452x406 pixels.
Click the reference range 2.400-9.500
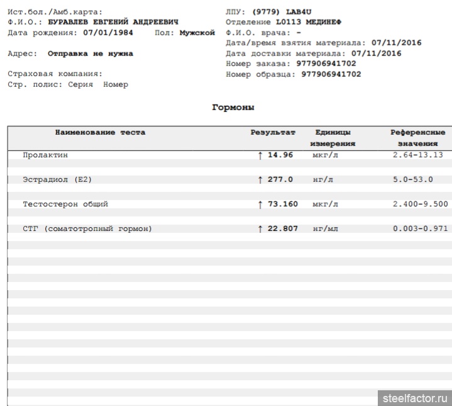click(x=421, y=204)
